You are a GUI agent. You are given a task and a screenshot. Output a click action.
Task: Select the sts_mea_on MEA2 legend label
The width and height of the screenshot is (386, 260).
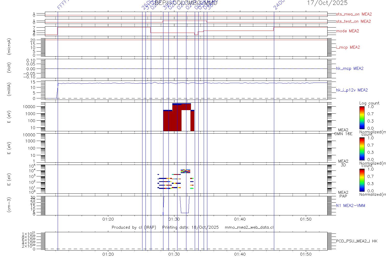tap(354, 14)
